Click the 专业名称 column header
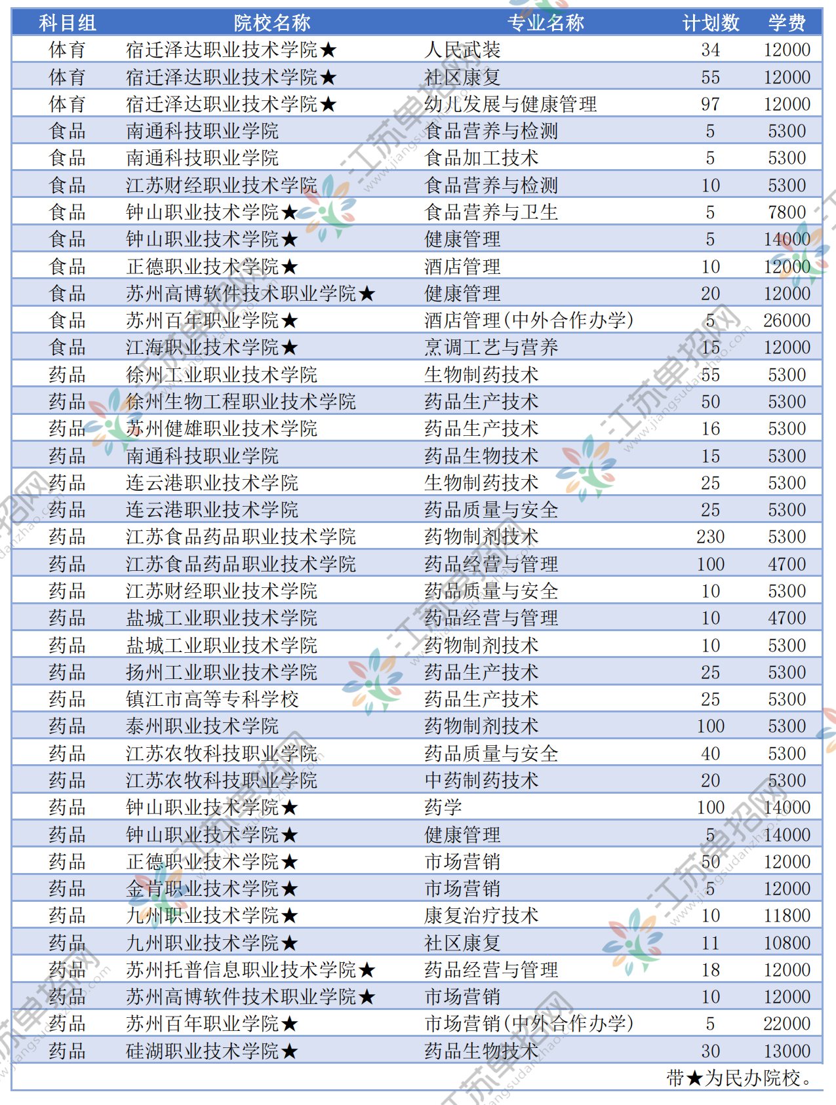The height and width of the screenshot is (1105, 836). click(546, 23)
